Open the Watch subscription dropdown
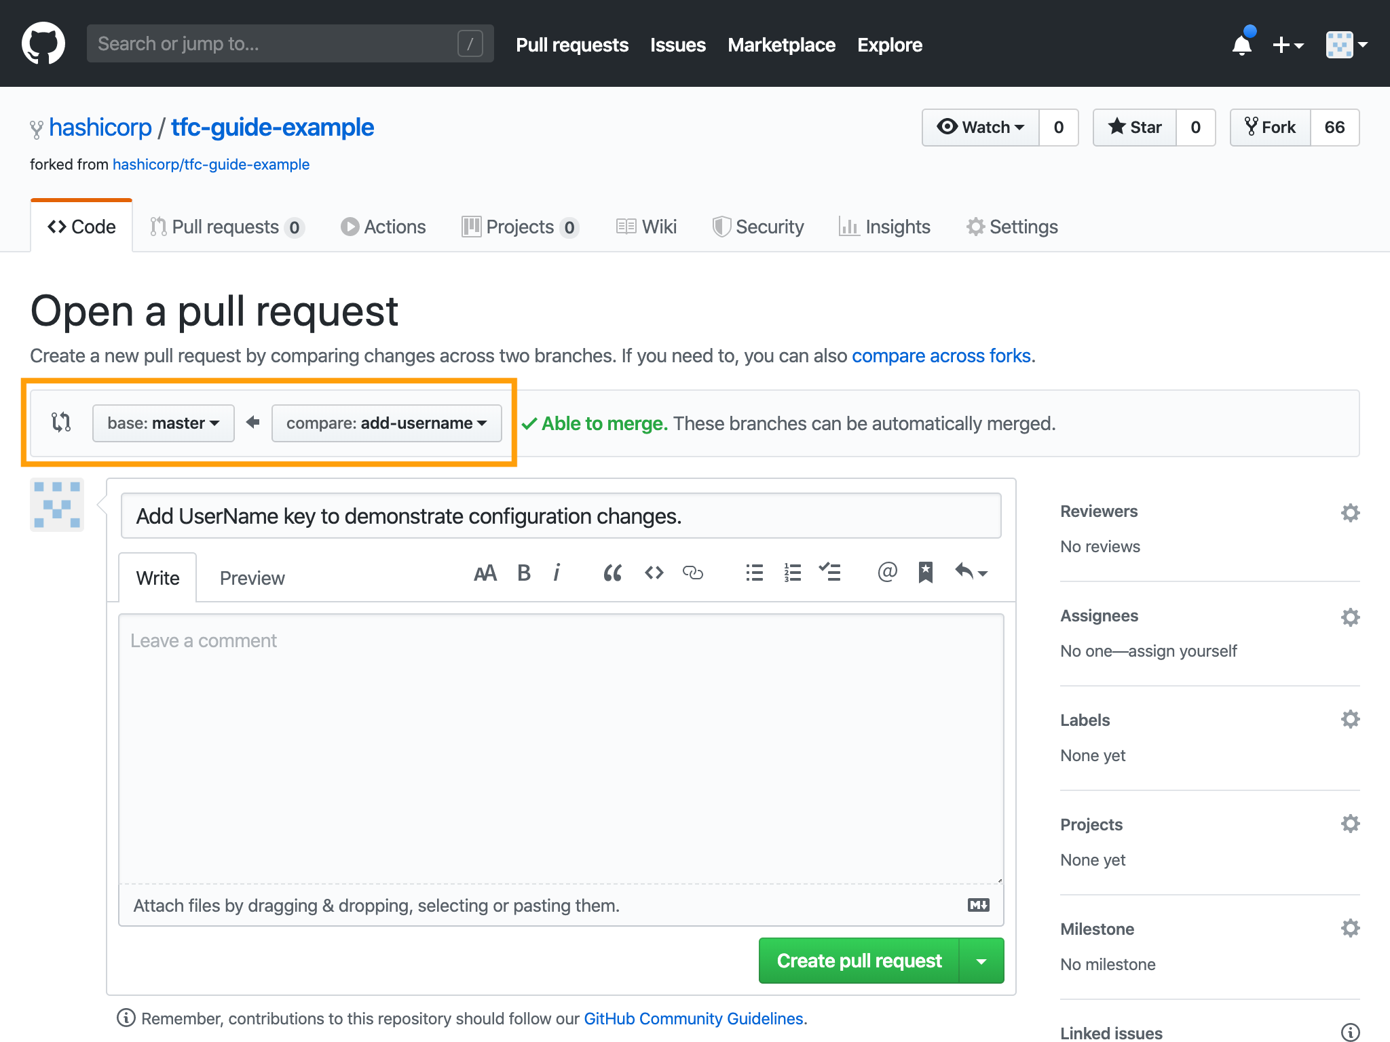 coord(981,128)
